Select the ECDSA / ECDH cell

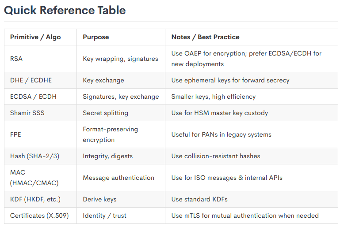[x=33, y=97]
